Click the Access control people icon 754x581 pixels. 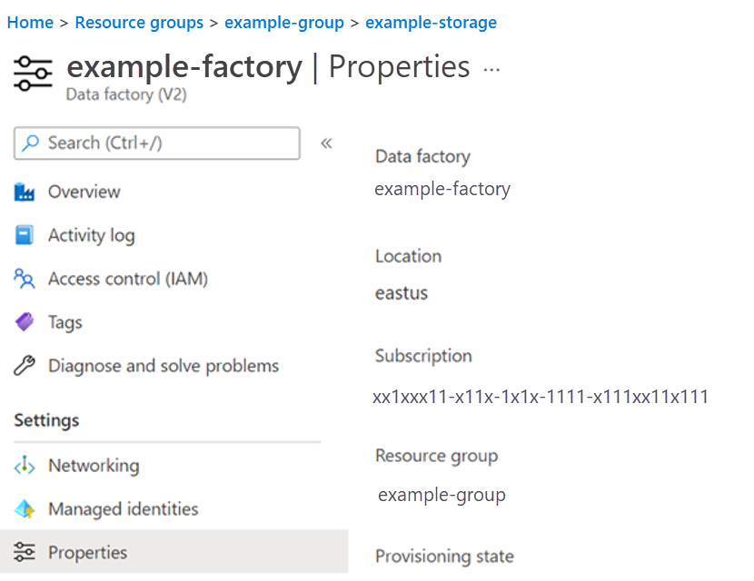click(x=24, y=279)
